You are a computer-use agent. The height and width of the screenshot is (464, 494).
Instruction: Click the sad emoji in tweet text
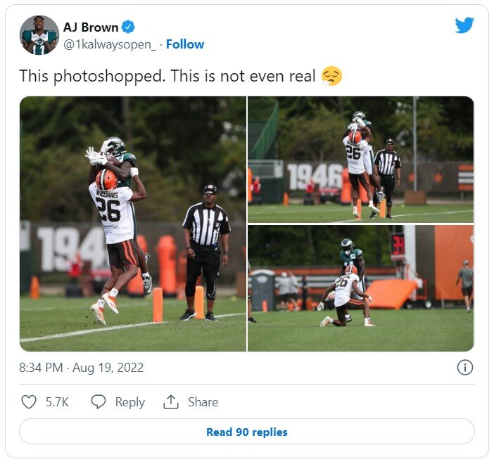(x=331, y=76)
